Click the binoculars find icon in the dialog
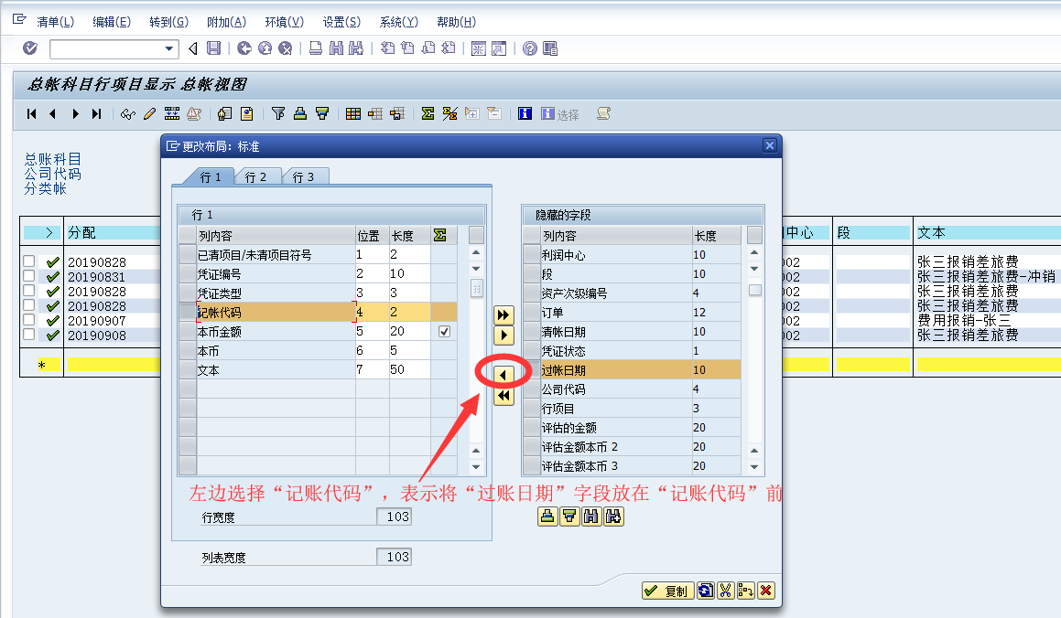The image size is (1061, 618). (x=590, y=517)
